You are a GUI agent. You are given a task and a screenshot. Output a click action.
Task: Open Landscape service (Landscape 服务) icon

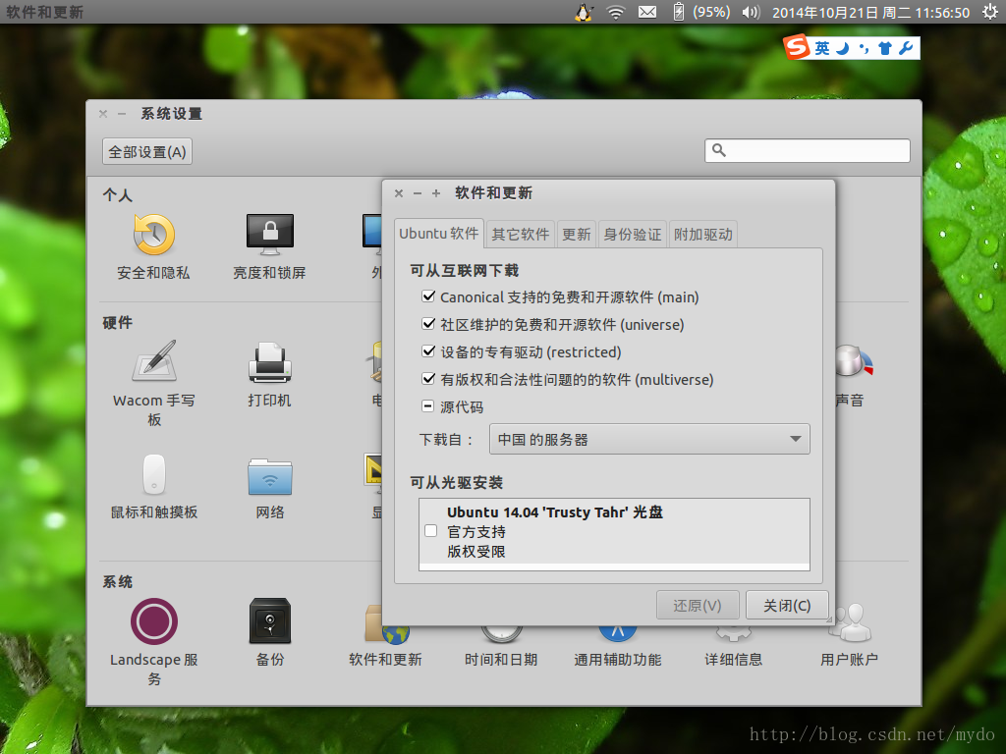[154, 620]
